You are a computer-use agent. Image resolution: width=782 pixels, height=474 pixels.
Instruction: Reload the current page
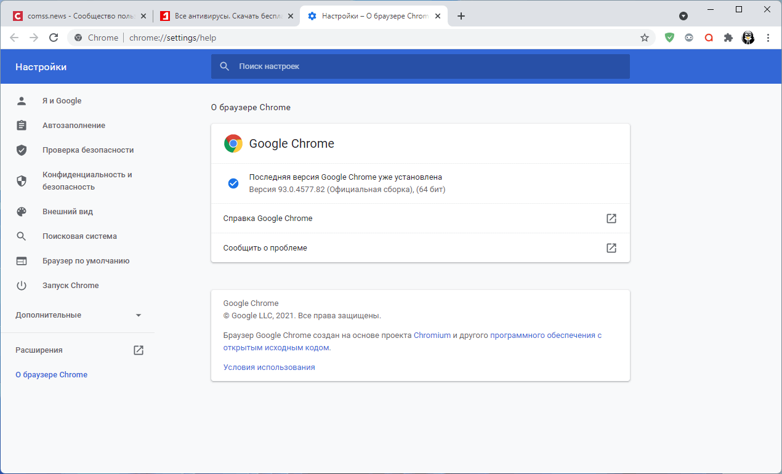click(x=54, y=38)
